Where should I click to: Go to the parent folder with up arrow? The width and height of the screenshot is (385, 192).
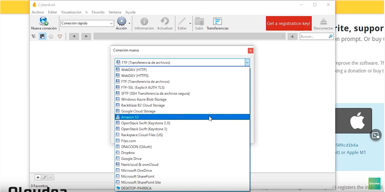tap(293, 36)
